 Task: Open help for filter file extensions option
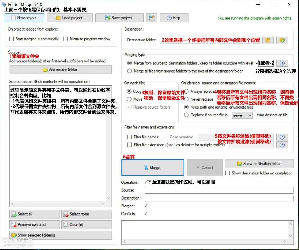tap(282, 145)
